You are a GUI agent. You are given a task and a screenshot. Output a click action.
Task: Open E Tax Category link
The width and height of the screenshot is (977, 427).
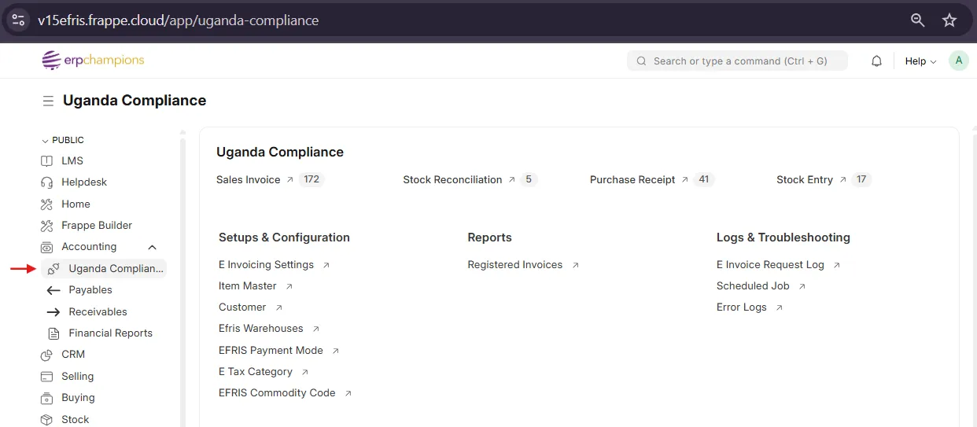pos(256,372)
